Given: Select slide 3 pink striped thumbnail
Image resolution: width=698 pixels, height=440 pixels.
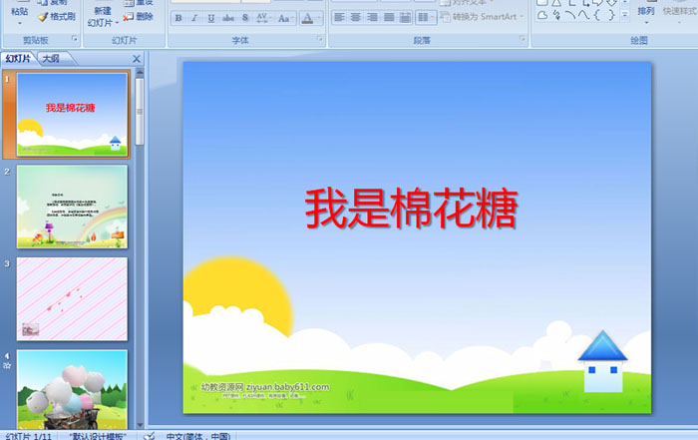Looking at the screenshot, I should (x=72, y=299).
